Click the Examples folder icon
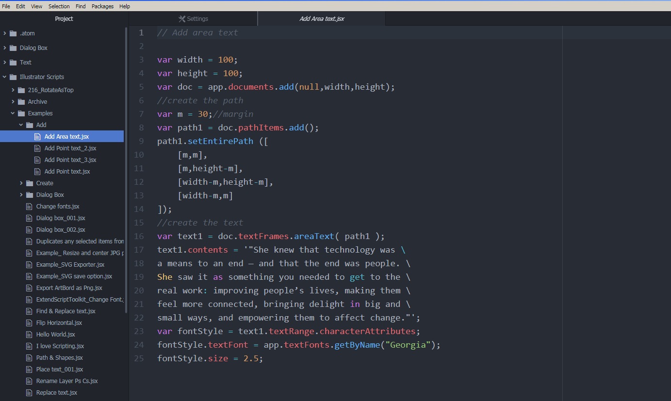Image resolution: width=671 pixels, height=401 pixels. tap(21, 113)
